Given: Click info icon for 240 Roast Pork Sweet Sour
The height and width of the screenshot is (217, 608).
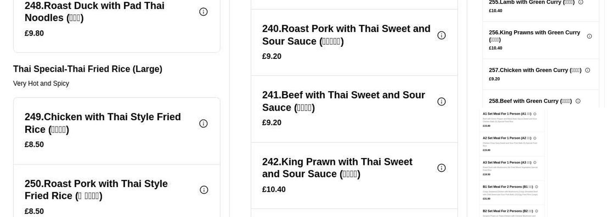Looking at the screenshot, I should pyautogui.click(x=441, y=36).
